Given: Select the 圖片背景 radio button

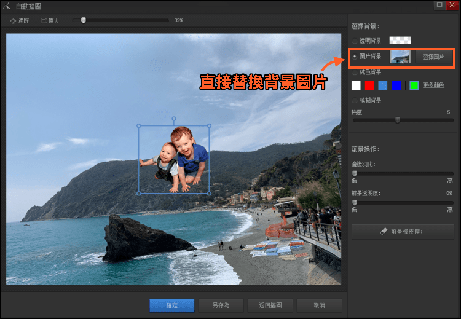Looking at the screenshot, I should (355, 57).
